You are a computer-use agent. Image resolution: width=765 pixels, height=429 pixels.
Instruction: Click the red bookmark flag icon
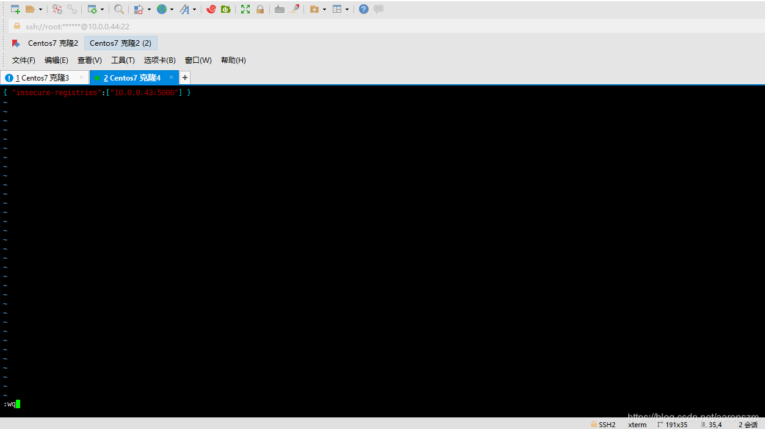pyautogui.click(x=16, y=43)
